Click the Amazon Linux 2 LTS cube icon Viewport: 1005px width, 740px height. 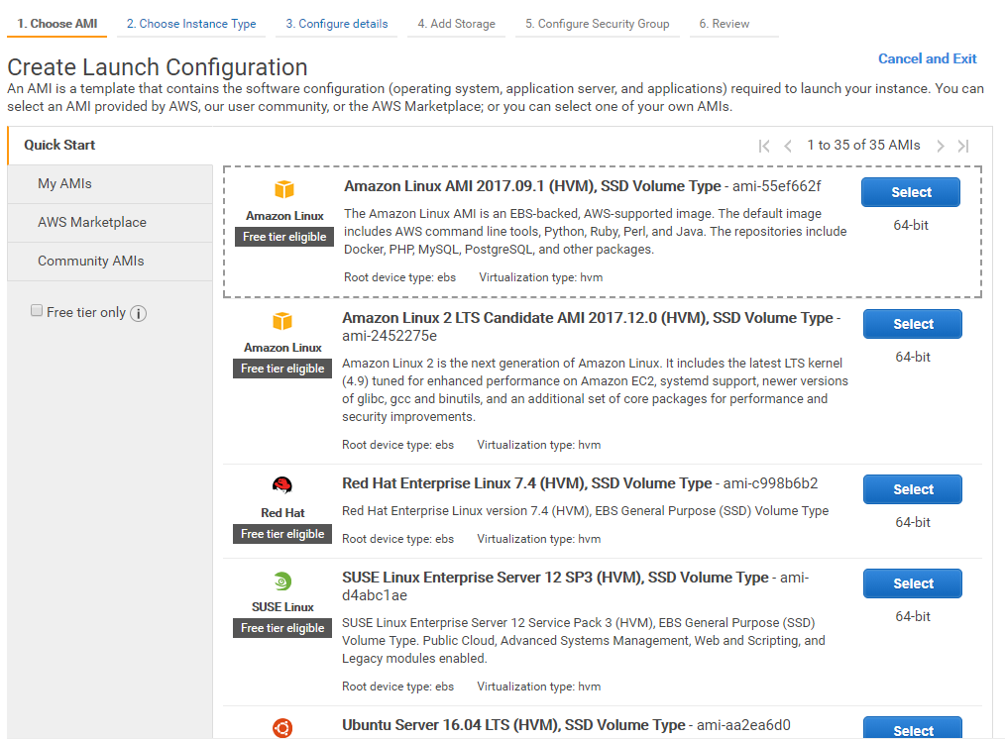tap(282, 322)
